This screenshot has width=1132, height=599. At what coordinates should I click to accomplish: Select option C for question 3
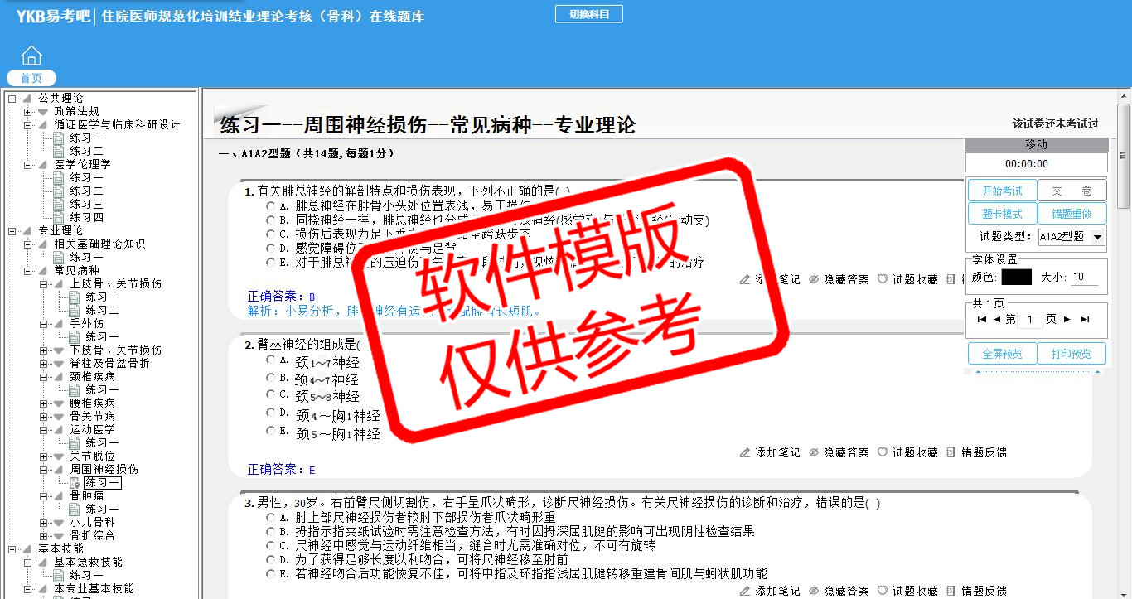271,546
